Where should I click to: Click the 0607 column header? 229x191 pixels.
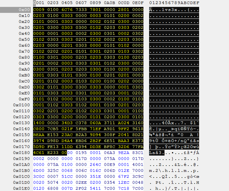point(81,3)
